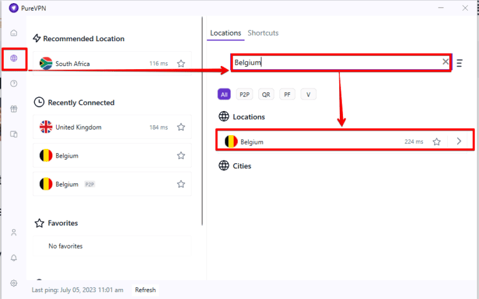Connect to South Africa recommended location
Screen dimensions: 479x299
(112, 64)
